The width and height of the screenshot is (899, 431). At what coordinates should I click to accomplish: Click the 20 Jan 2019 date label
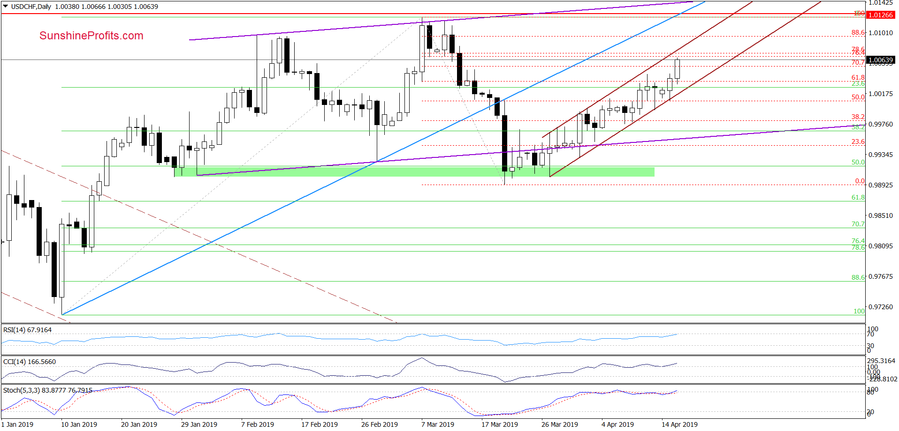coord(139,424)
